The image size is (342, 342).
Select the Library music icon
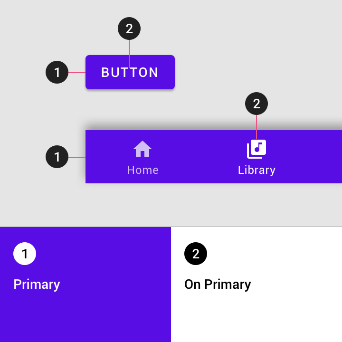256,149
